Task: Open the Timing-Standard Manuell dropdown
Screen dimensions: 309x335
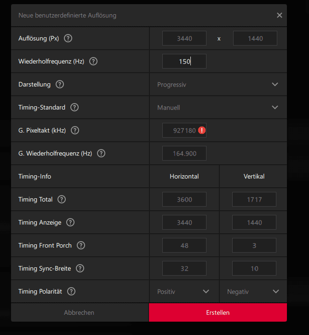Action: [x=218, y=107]
